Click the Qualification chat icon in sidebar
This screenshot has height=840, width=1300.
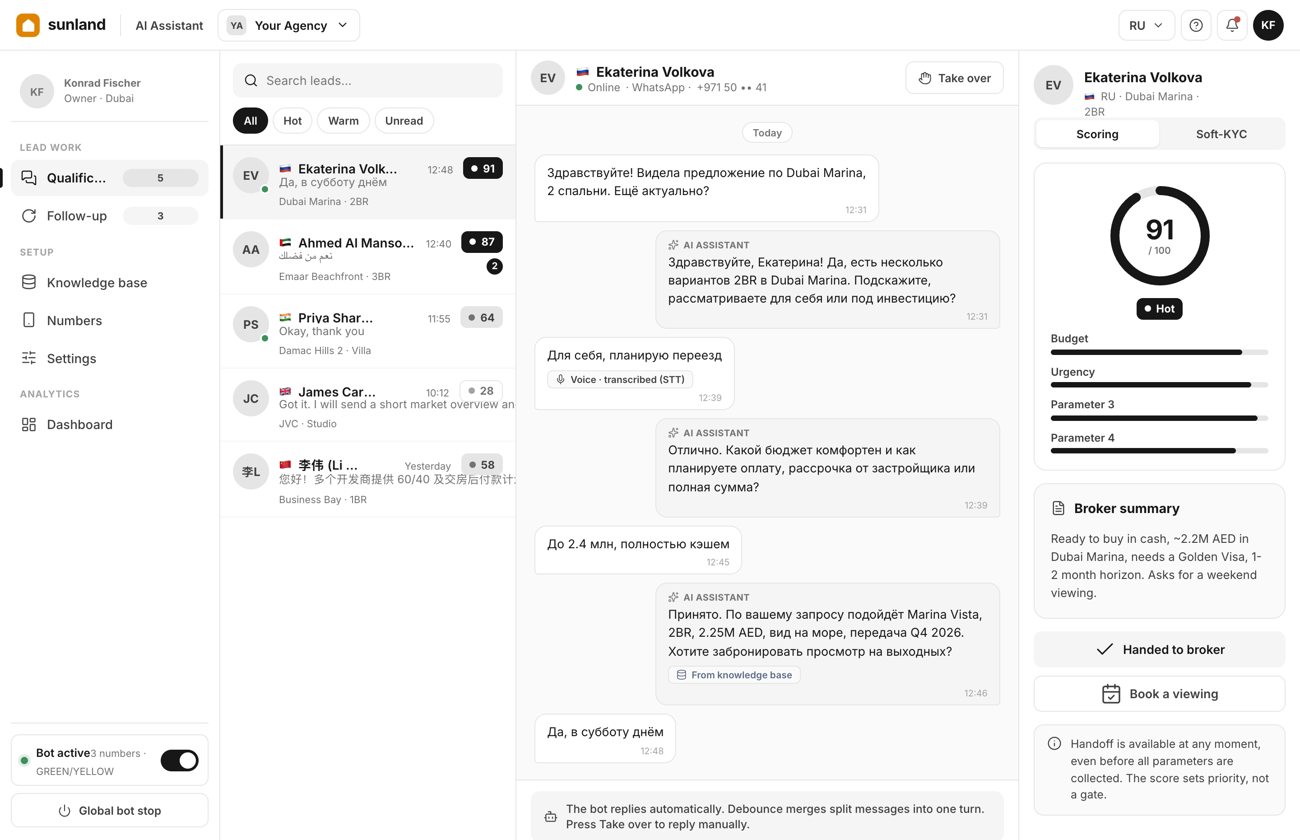pyautogui.click(x=29, y=178)
